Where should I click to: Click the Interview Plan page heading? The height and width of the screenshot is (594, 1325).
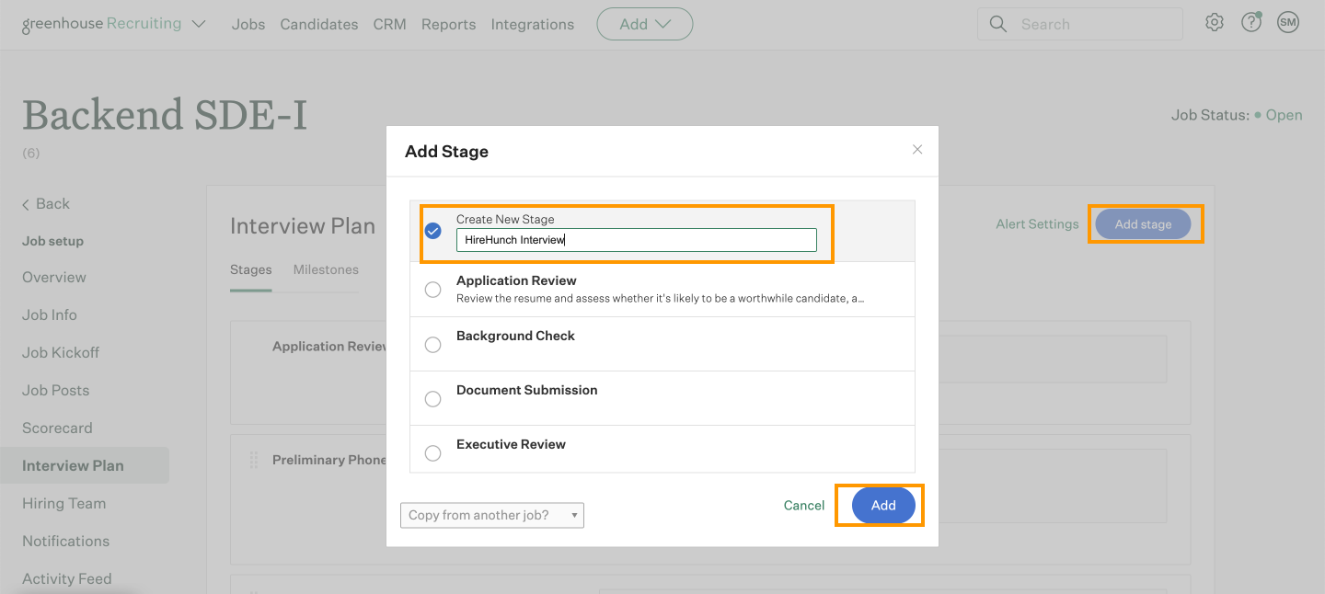pyautogui.click(x=303, y=226)
